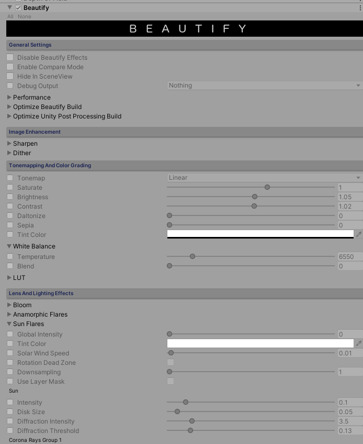Open the Tonemap Linear dropdown

click(x=265, y=178)
